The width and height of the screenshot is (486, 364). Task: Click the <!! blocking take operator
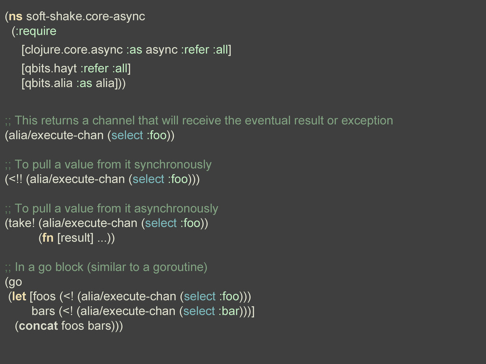tap(16, 179)
